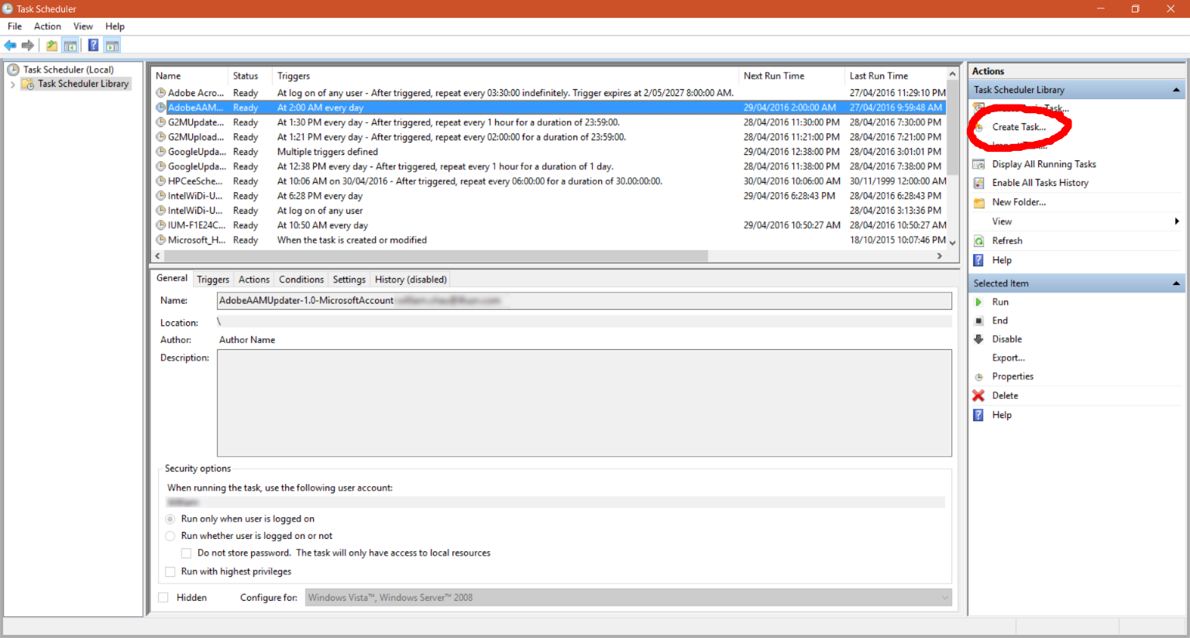Click the clock icon of the Microsoft_H... task

click(161, 240)
